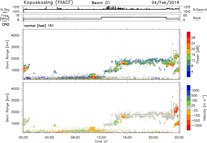Click the '08:00' time axis label
207x143 pixels.
point(75,138)
